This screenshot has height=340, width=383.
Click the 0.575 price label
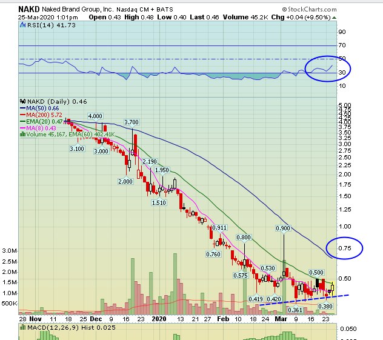tap(241, 276)
